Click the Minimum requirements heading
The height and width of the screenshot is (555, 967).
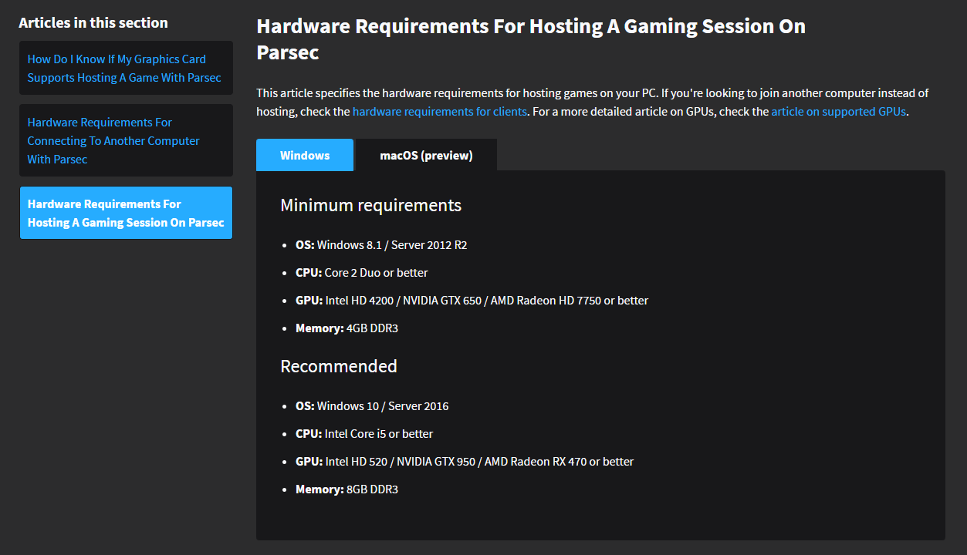coord(371,205)
